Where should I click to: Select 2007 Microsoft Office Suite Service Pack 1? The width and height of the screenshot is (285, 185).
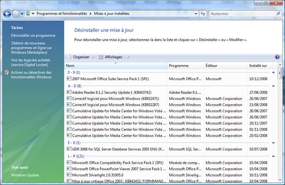pyautogui.click(x=111, y=79)
